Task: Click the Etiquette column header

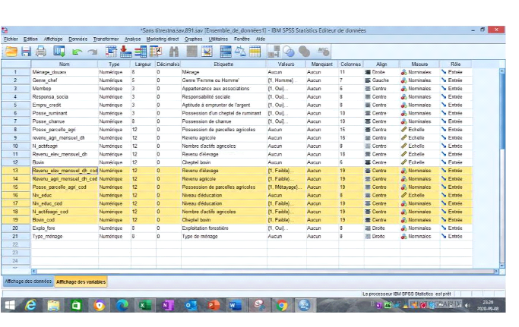Action: (223, 64)
